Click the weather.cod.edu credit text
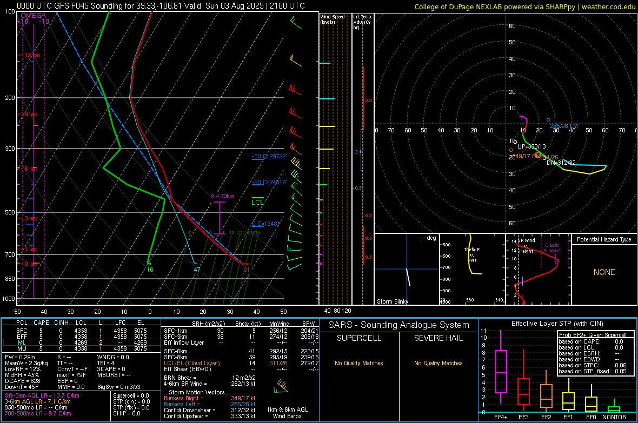Image resolution: width=638 pixels, height=423 pixels. click(608, 6)
